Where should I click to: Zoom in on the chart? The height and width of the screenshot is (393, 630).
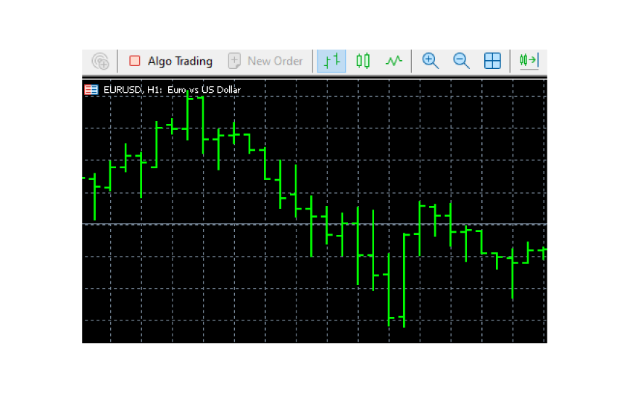(431, 61)
